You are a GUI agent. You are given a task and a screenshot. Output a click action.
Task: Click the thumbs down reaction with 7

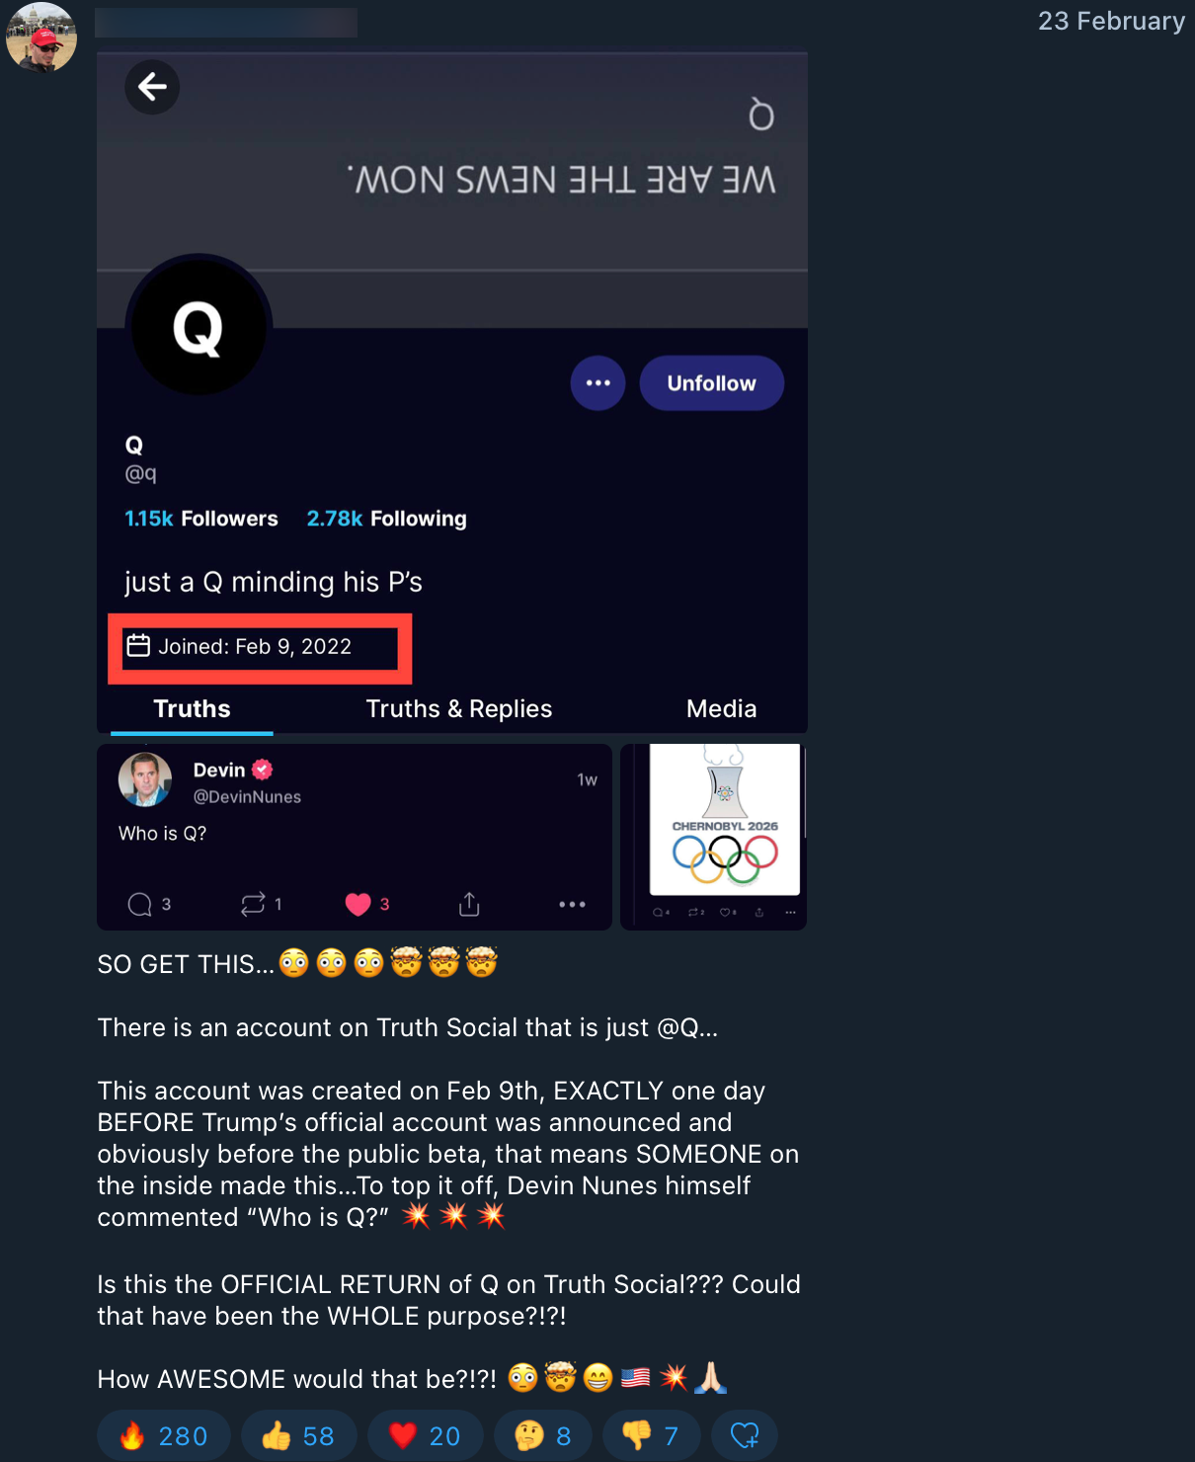651,1436
